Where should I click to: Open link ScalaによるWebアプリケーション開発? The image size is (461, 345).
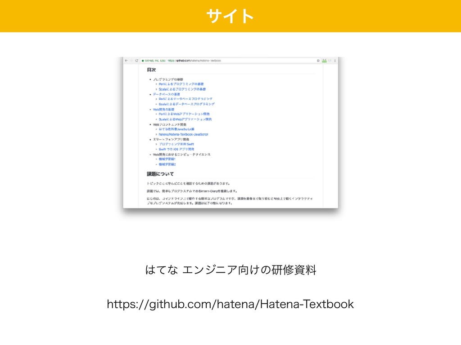(185, 119)
